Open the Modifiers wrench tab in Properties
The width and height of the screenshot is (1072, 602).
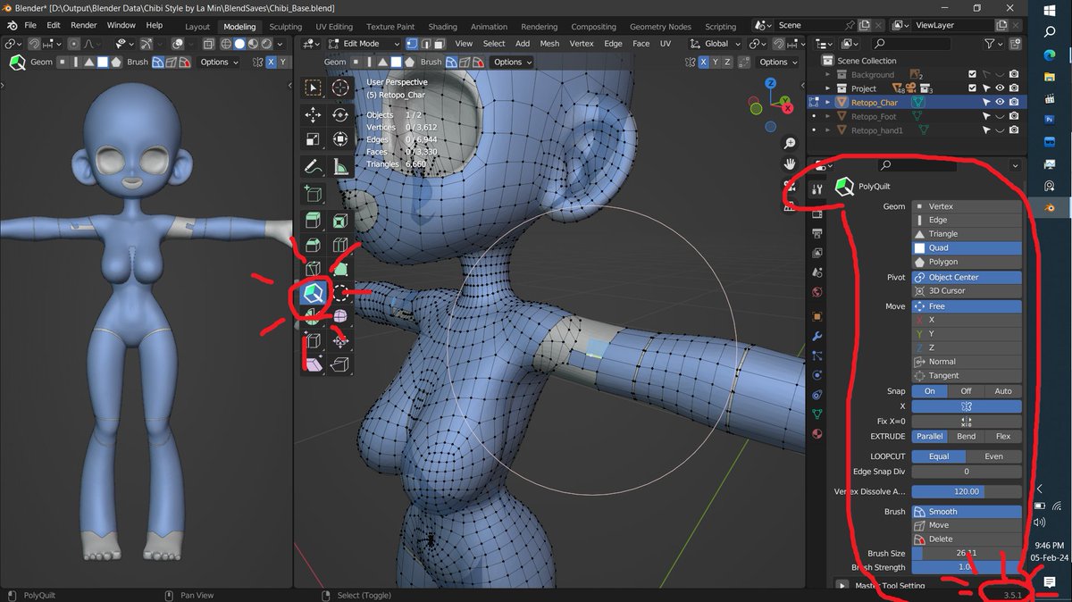point(817,336)
